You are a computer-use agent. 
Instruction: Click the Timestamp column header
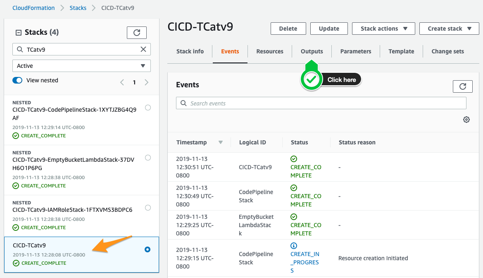[192, 142]
